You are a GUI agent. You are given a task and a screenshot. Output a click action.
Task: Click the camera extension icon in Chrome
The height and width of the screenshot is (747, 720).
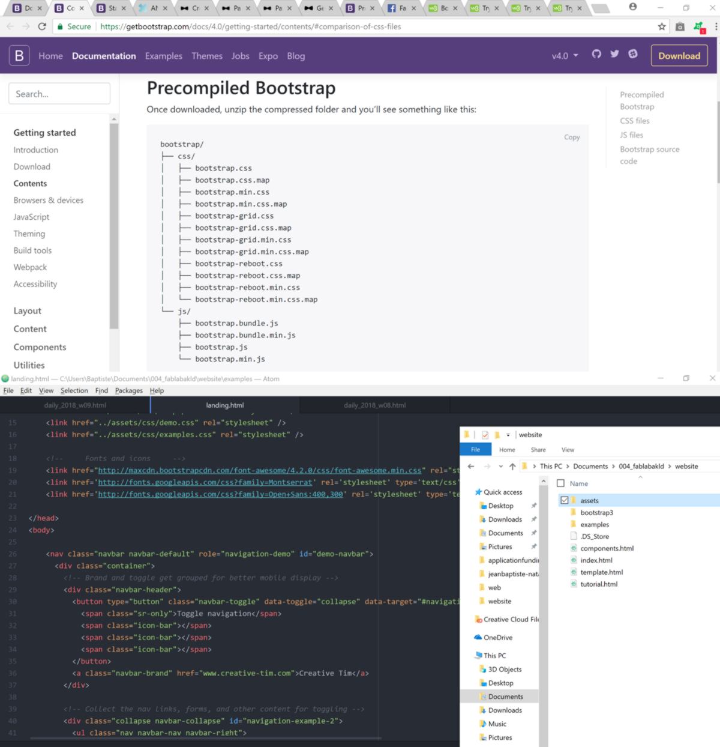(680, 26)
